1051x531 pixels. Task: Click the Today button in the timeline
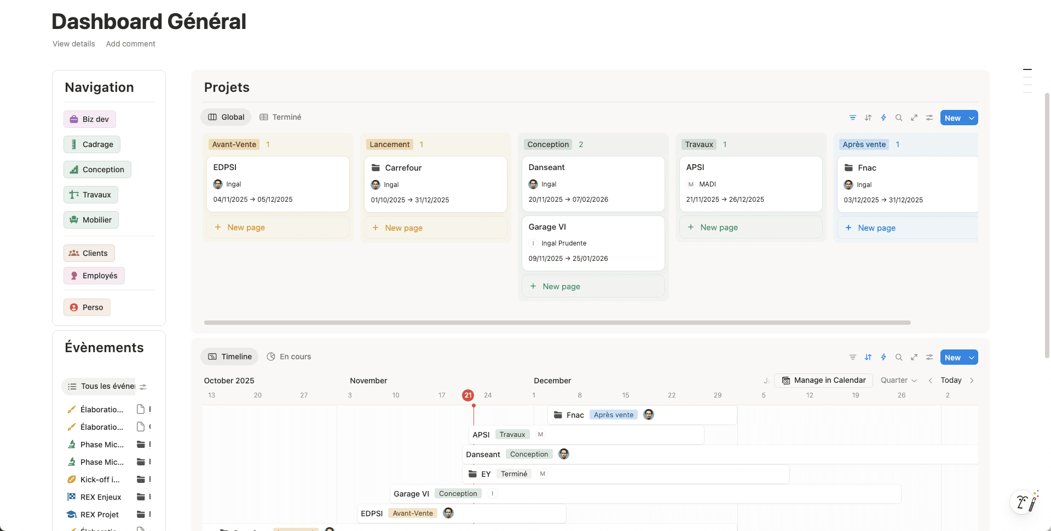coord(951,380)
